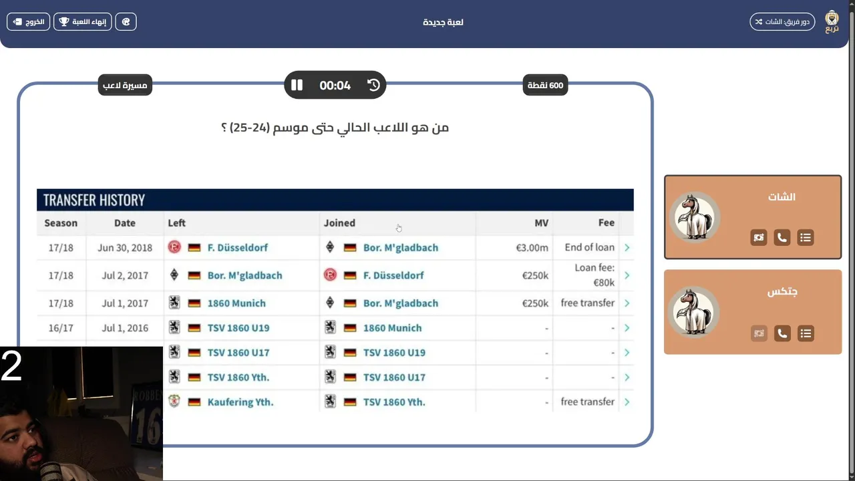The image size is (855, 481).
Task: Click the جتكس team name
Action: coord(782,292)
